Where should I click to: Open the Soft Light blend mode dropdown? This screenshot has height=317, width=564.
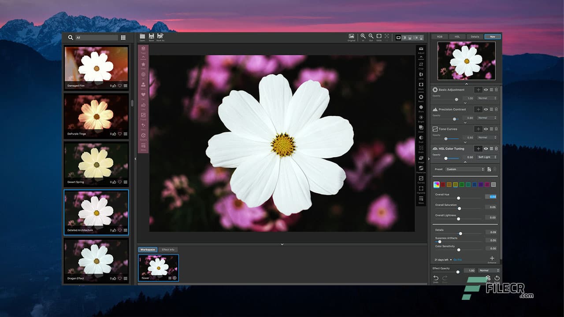487,157
